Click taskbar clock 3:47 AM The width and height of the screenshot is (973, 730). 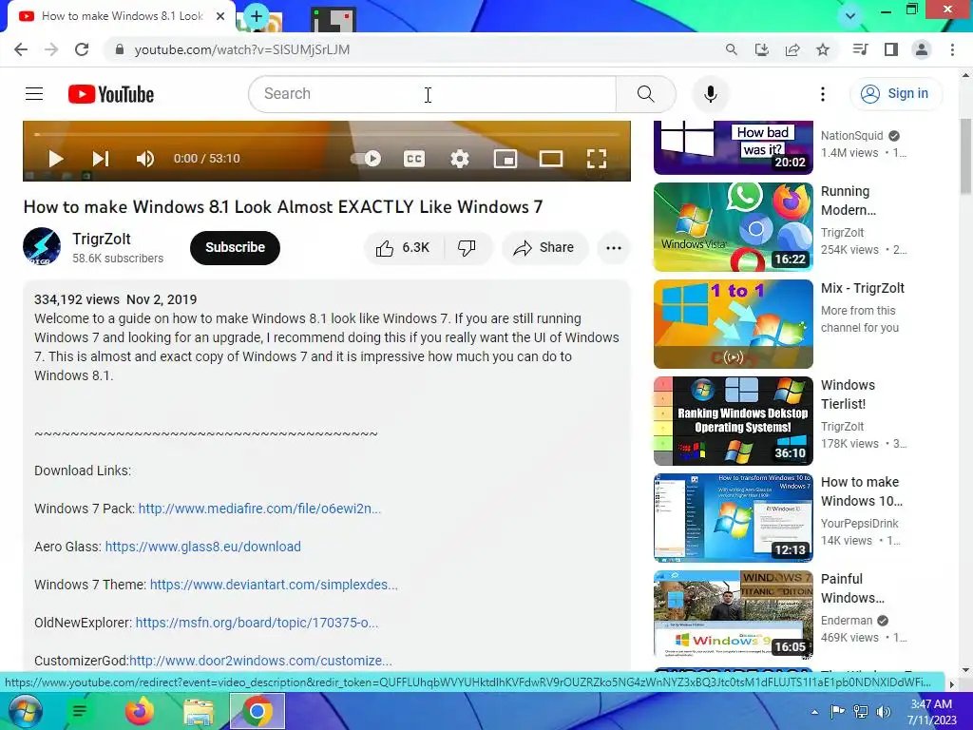(x=931, y=704)
